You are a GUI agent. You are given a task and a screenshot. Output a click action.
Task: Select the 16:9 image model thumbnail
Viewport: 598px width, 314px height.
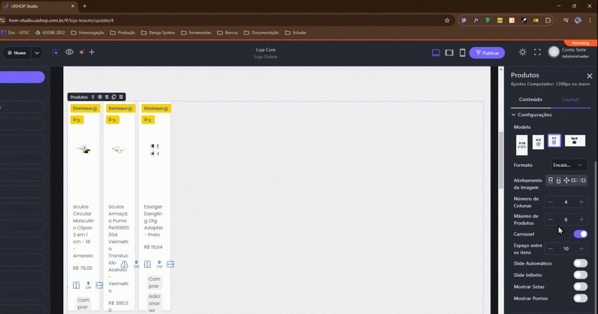[x=575, y=141]
